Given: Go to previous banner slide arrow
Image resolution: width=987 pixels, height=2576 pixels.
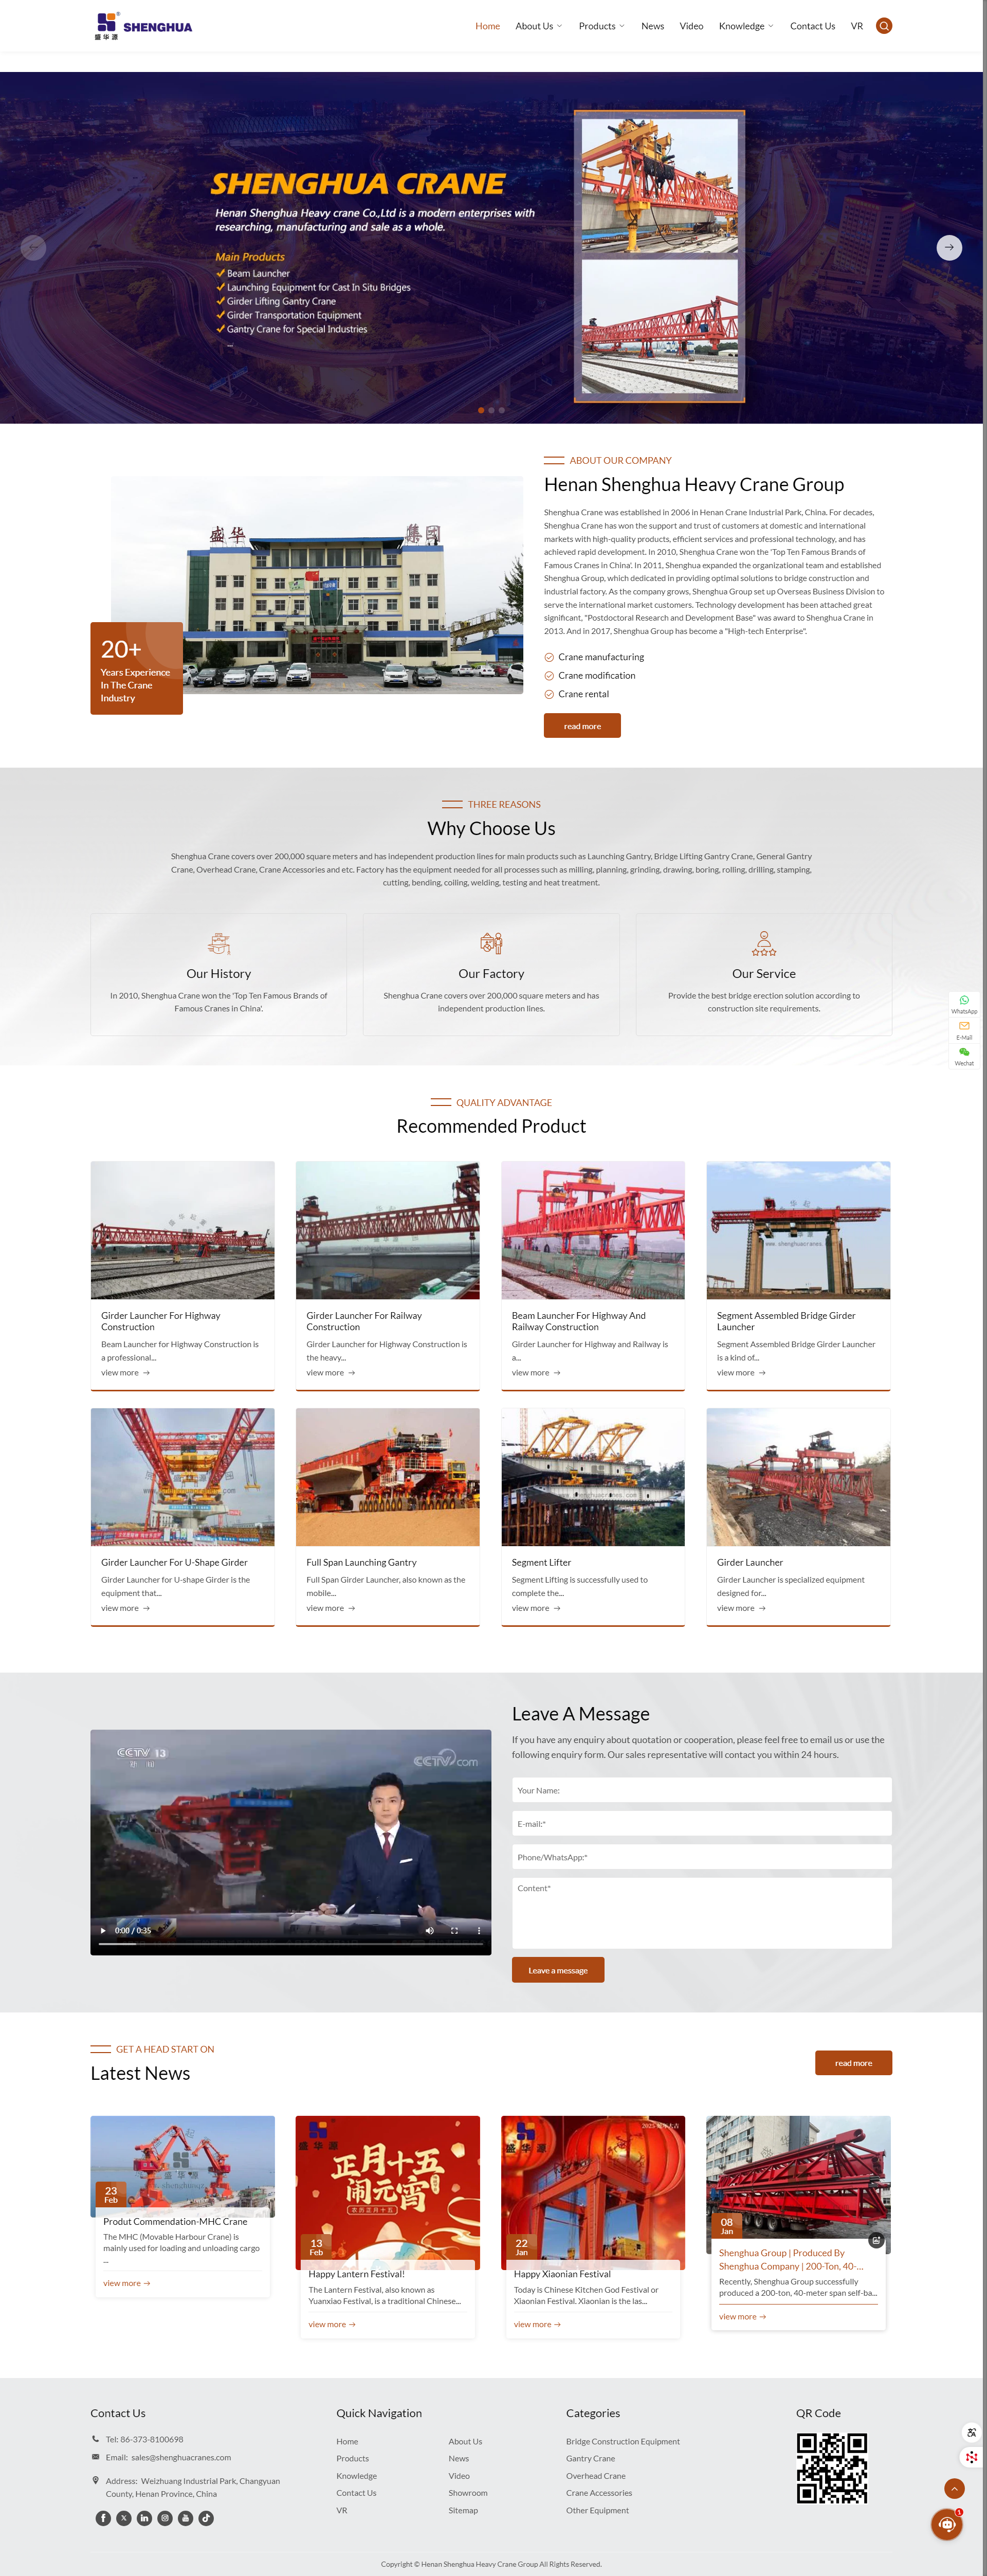Looking at the screenshot, I should click(x=33, y=247).
